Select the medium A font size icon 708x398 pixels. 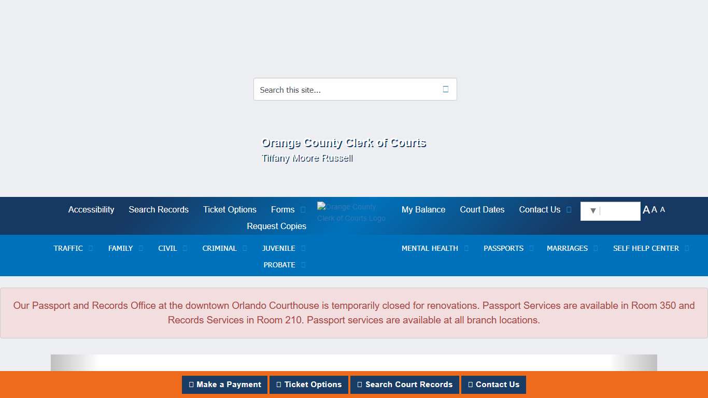pyautogui.click(x=654, y=209)
